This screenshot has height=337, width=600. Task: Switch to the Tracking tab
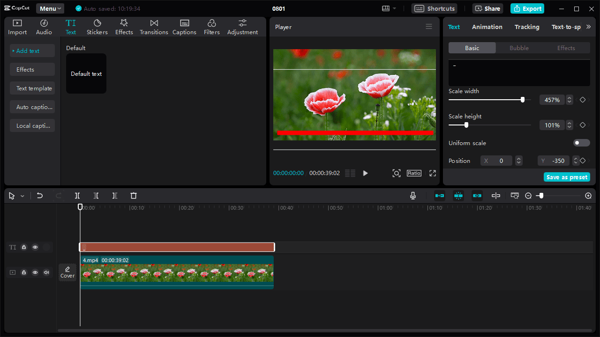click(x=527, y=27)
